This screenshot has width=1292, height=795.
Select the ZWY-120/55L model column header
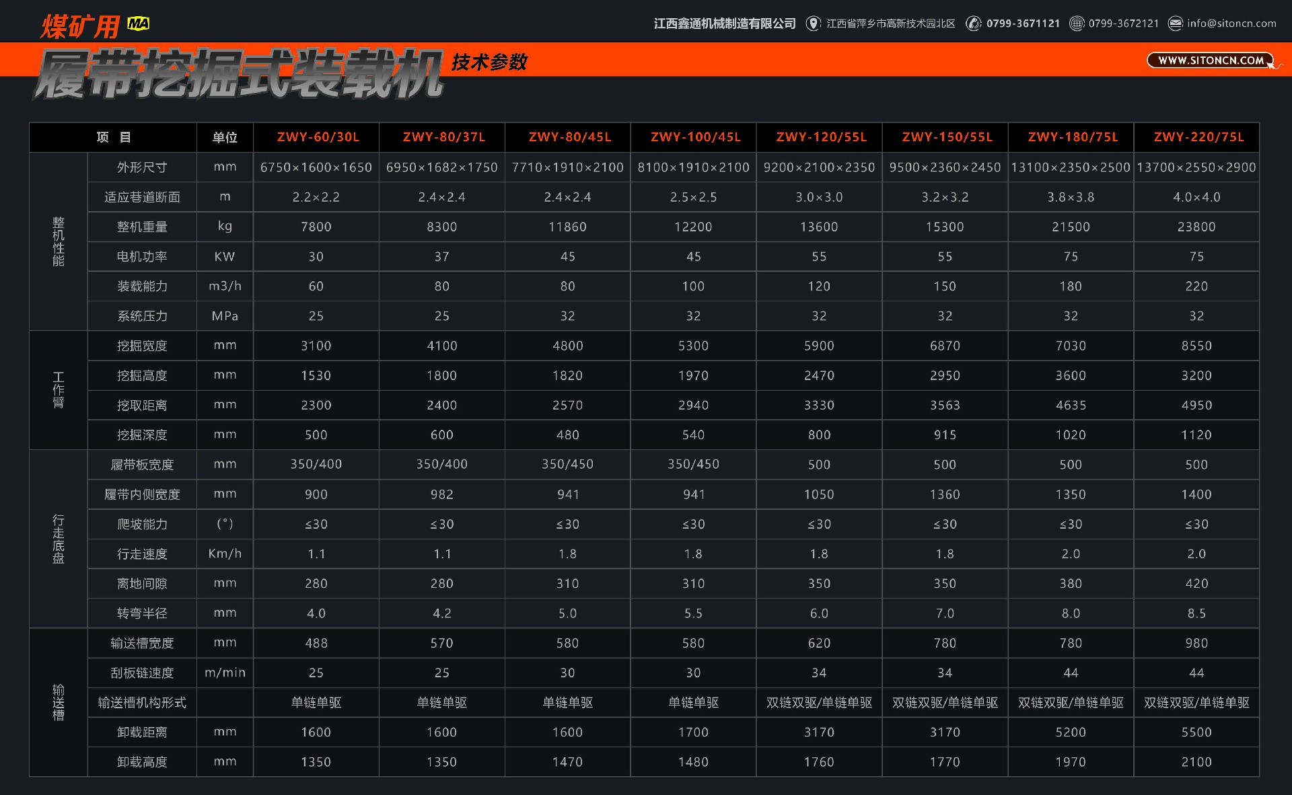click(x=821, y=137)
